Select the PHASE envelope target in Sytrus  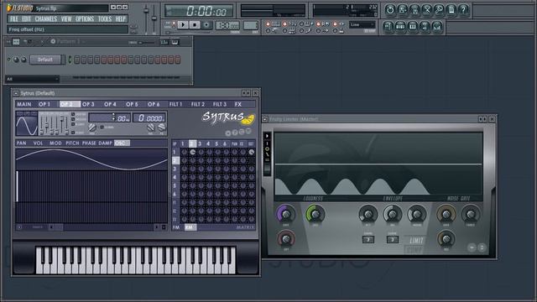89,143
